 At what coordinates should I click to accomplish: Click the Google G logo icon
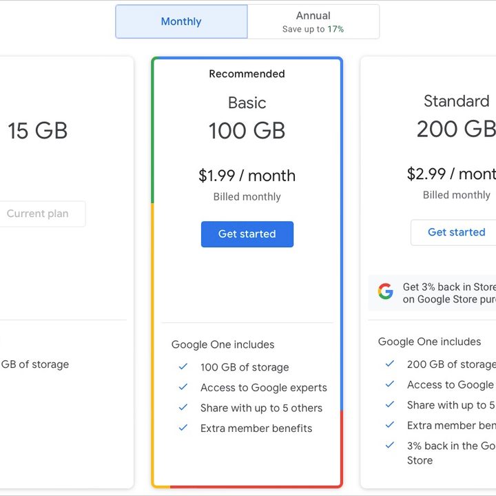385,291
